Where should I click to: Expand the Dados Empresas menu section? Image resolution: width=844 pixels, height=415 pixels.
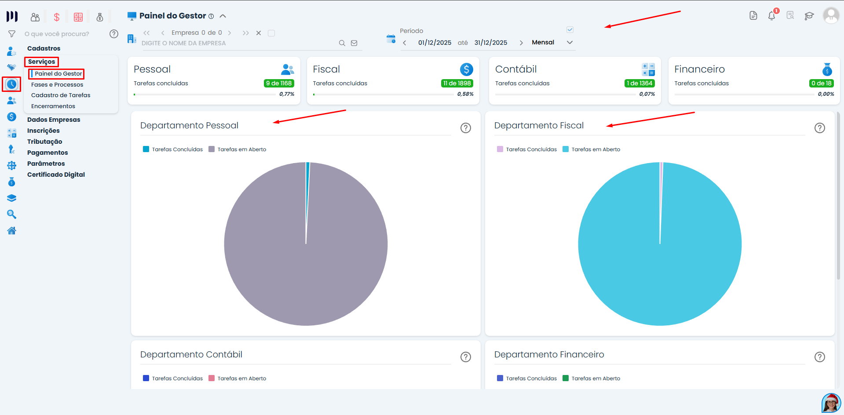point(54,120)
